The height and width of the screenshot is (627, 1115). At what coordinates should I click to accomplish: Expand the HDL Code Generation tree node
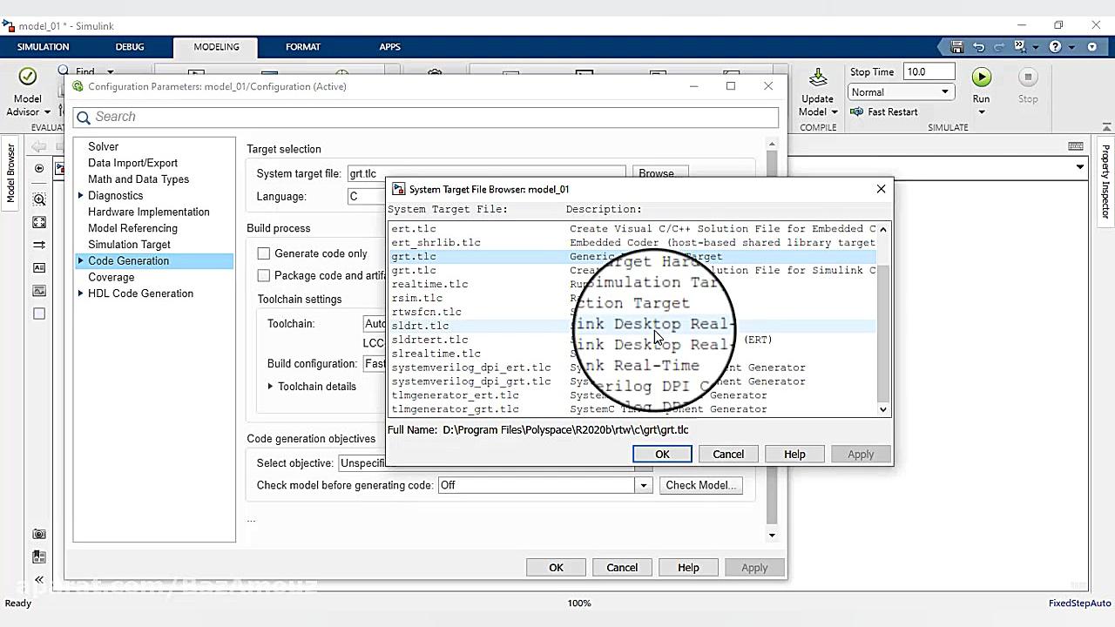[80, 293]
